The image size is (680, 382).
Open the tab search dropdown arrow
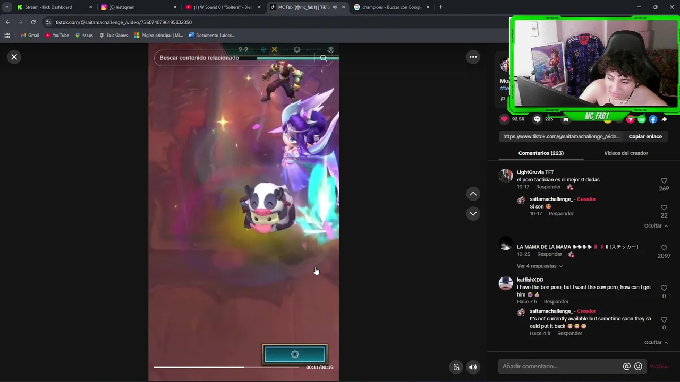[7, 7]
